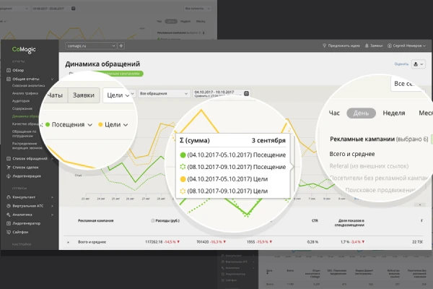Viewport: 433px width, 289px height.
Task: Click the Заявки link in top bar
Action: pos(376,46)
